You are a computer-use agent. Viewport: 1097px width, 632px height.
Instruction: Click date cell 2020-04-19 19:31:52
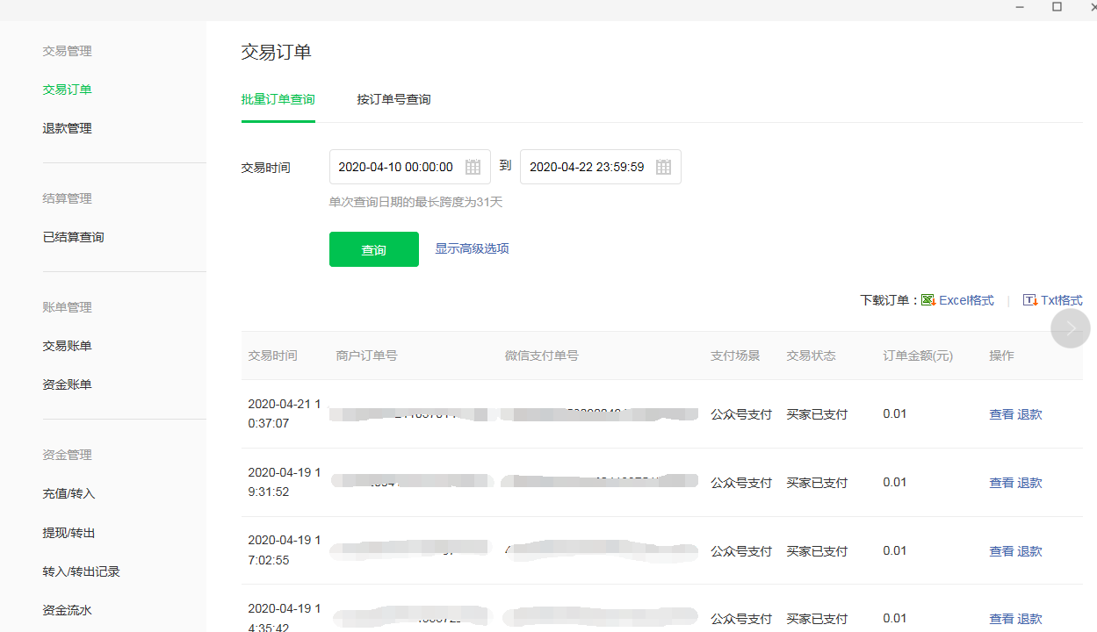[285, 482]
